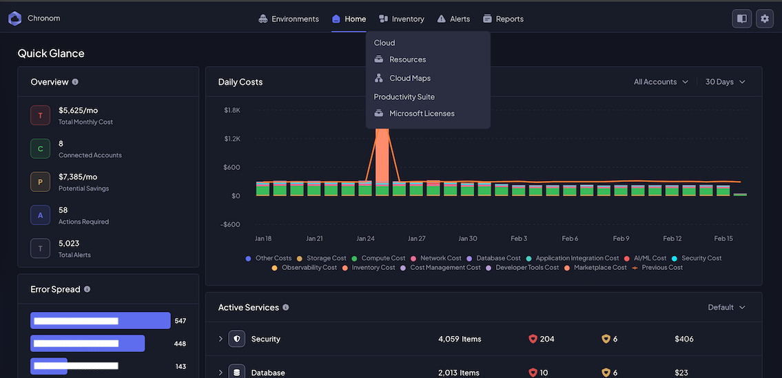
Task: Open the Reports section
Action: [503, 19]
